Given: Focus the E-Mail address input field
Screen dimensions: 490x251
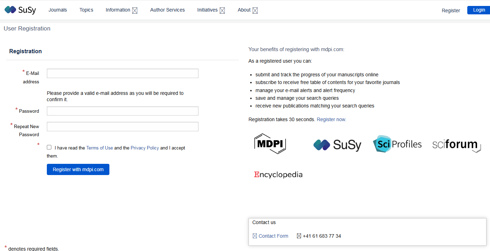Looking at the screenshot, I should tap(122, 73).
